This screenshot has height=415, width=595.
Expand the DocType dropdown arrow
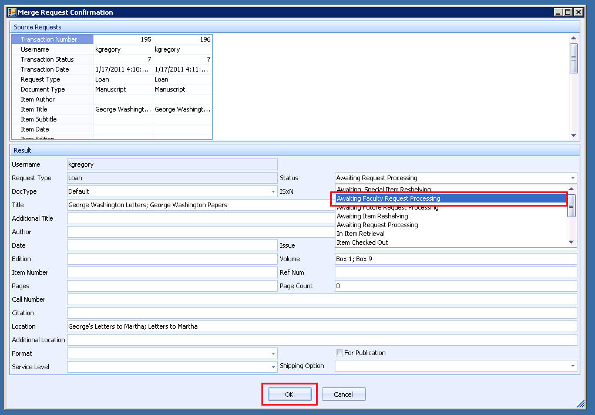pos(273,191)
